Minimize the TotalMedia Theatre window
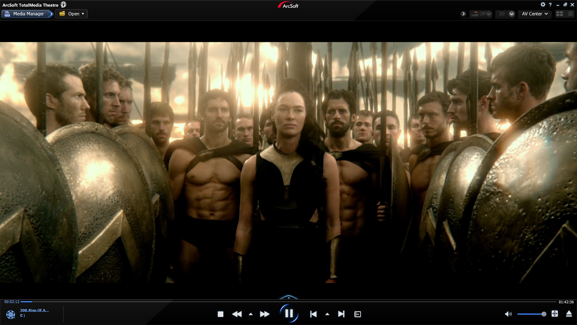This screenshot has width=577, height=325. pos(558,5)
